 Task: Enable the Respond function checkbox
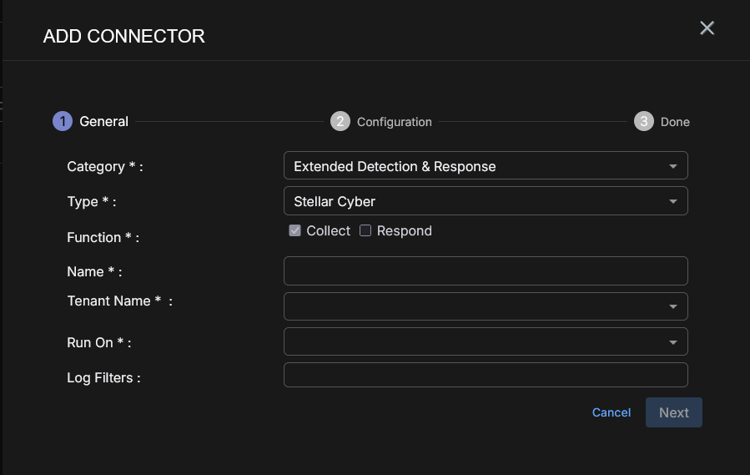(365, 231)
